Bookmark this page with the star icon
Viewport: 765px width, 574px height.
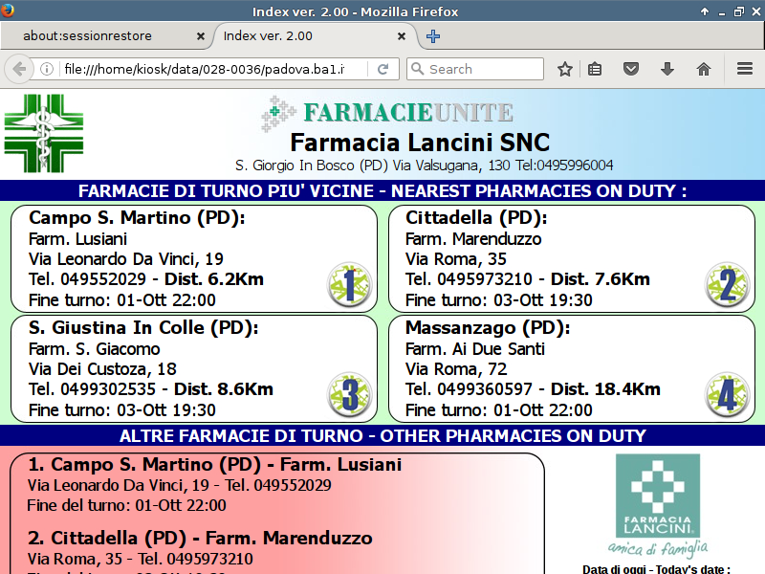coord(565,69)
